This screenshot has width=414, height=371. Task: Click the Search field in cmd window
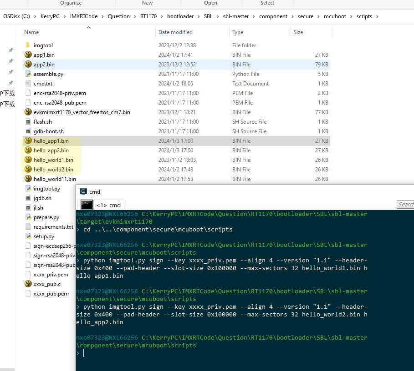(x=405, y=205)
